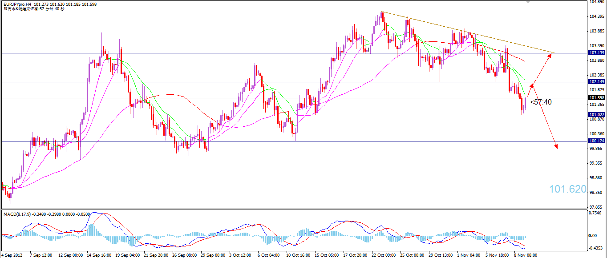Image resolution: width=607 pixels, height=258 pixels.
Task: Click the 6 Oct 04:00 time label
Action: [x=269, y=255]
